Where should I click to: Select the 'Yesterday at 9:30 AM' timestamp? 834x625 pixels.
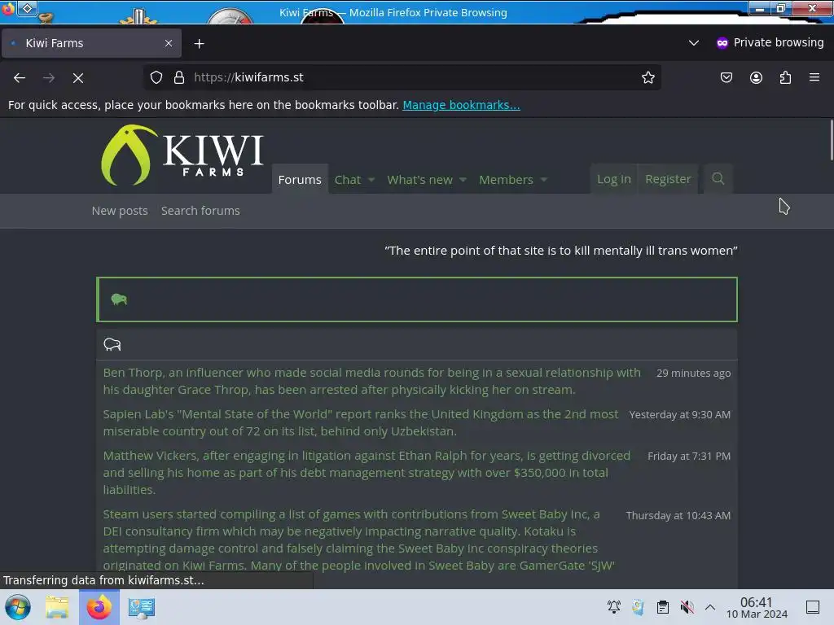[680, 414]
